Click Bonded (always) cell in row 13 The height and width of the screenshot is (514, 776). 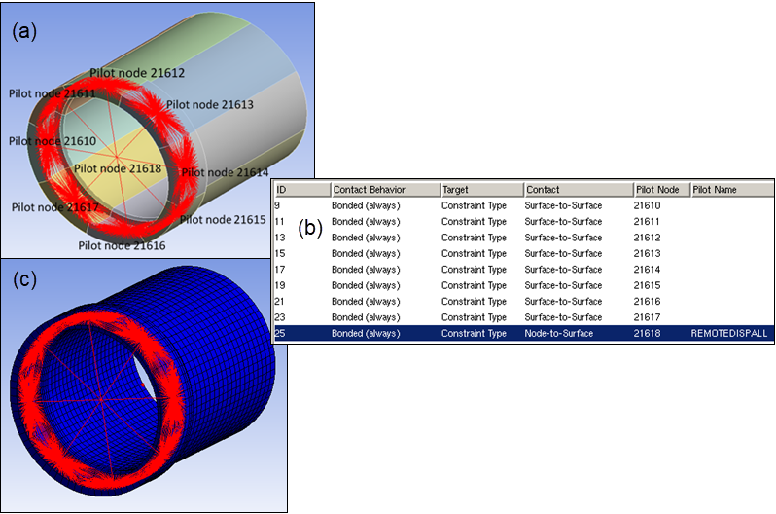click(x=366, y=238)
